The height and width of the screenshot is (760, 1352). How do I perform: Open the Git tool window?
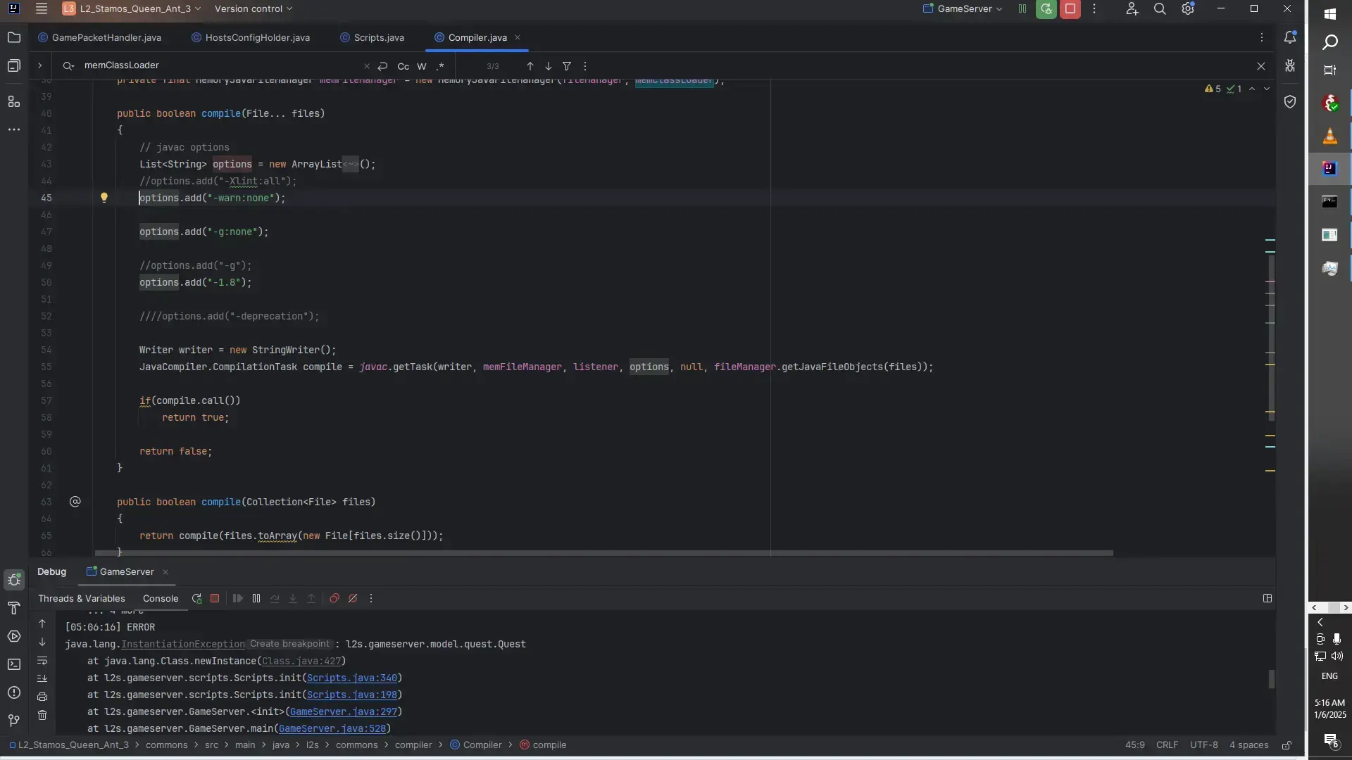point(14,721)
